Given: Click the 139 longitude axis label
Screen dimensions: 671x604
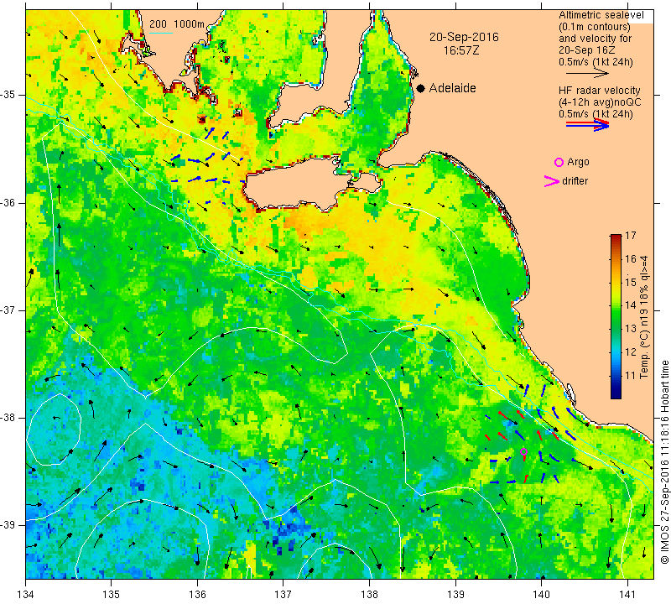Looking at the screenshot, I should click(455, 595).
